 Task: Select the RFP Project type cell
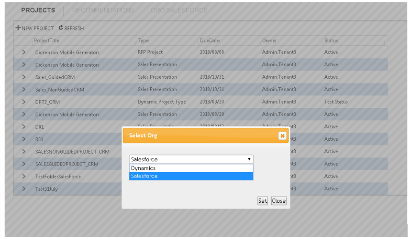click(x=150, y=52)
